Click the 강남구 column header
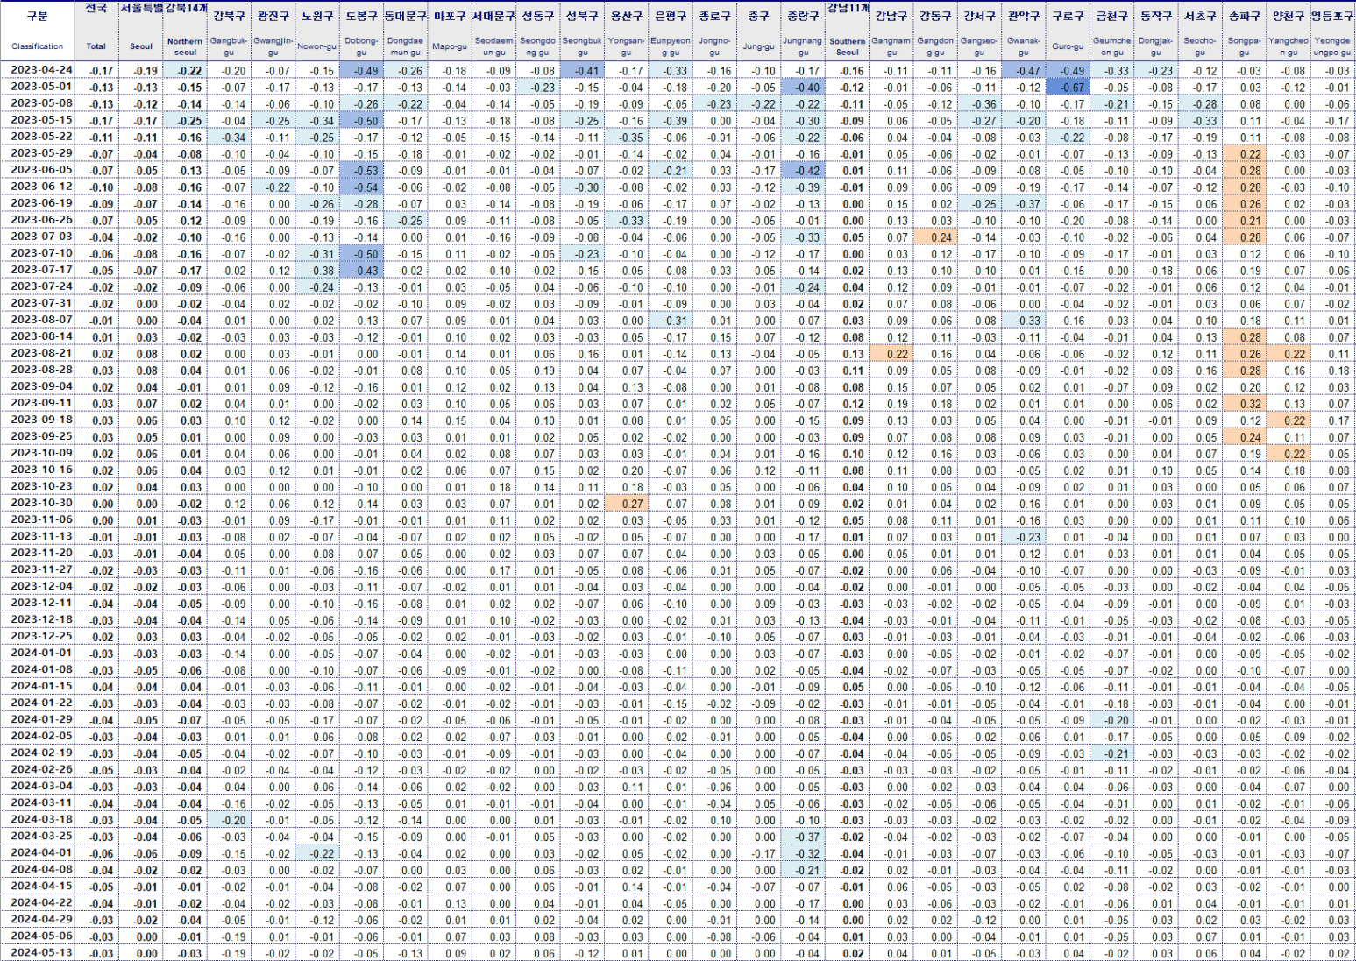 [891, 17]
